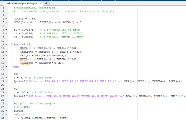Viewport: 186px width, 120px height.
Task: Click comment '% 1.67%/hour DEA to HEOD'
Action: point(60,30)
